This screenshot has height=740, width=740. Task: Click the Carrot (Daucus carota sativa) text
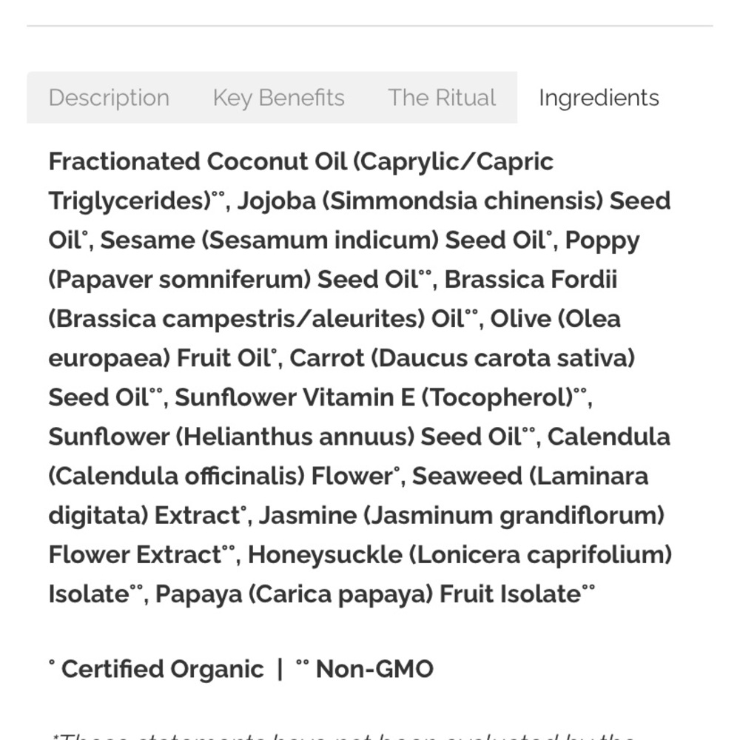pyautogui.click(x=462, y=357)
